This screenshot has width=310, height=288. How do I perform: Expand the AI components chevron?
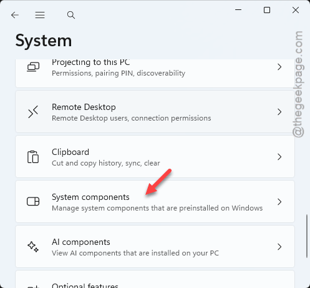coord(279,247)
